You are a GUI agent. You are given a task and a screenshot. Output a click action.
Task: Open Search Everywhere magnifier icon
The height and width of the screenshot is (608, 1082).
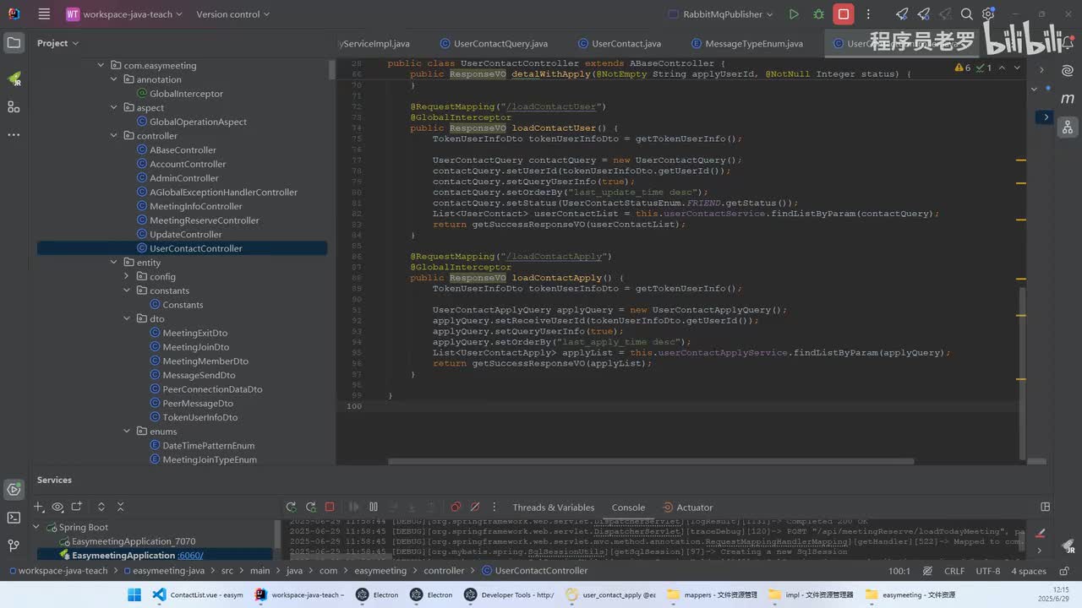967,14
